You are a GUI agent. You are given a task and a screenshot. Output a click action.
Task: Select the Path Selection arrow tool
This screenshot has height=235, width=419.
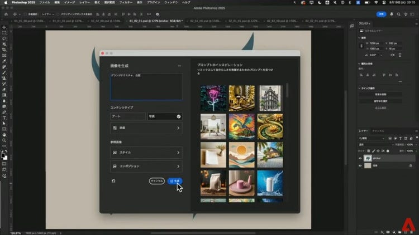tap(4, 124)
